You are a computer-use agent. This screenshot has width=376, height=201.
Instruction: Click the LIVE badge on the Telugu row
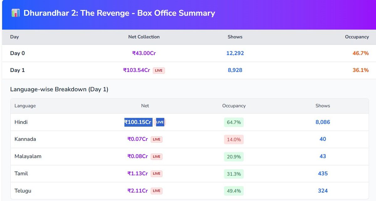pyautogui.click(x=156, y=191)
